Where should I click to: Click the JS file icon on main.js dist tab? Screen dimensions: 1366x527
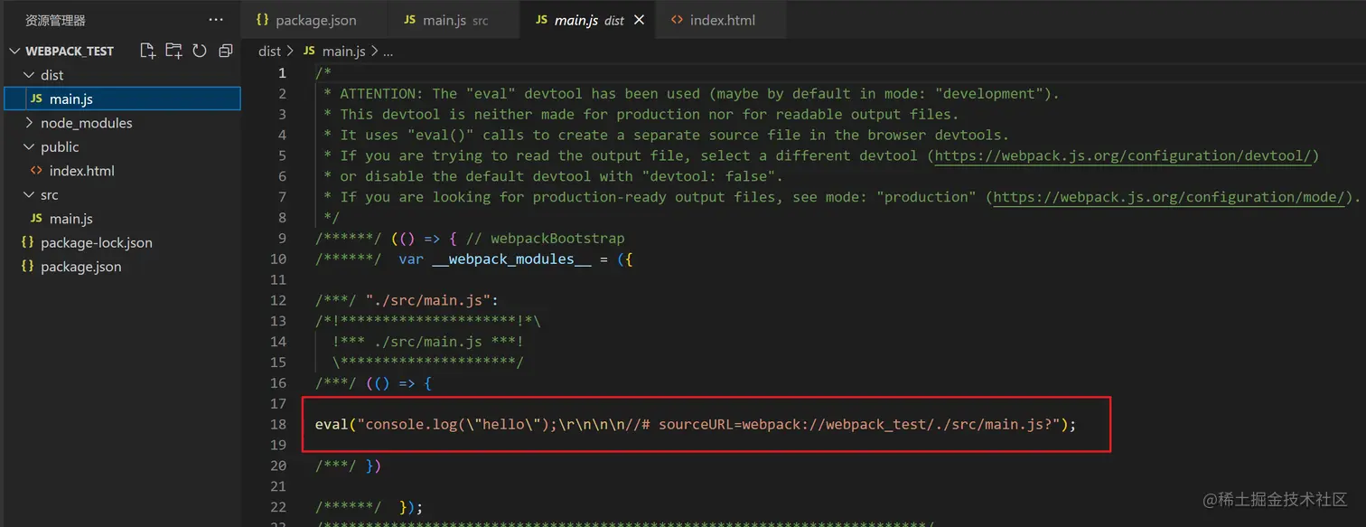(x=541, y=20)
